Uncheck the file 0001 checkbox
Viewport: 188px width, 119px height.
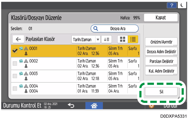(x=15, y=51)
